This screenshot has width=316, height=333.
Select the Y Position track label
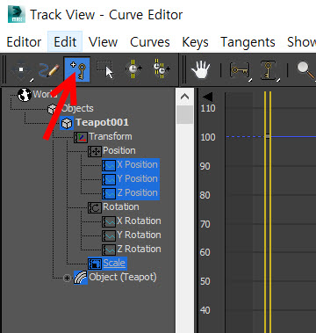tap(137, 178)
